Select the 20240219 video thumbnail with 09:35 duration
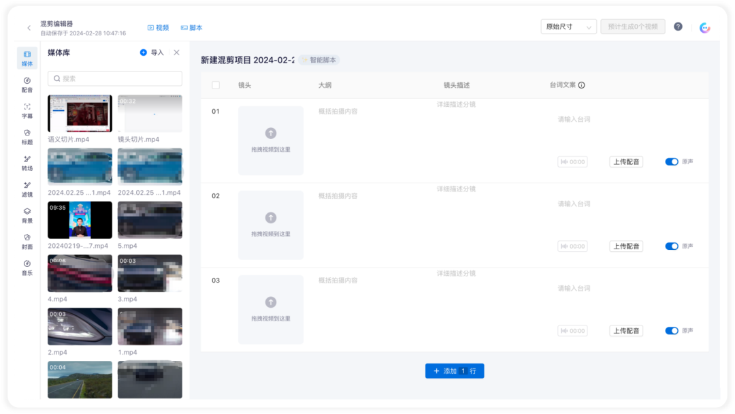735x414 pixels. pyautogui.click(x=80, y=220)
